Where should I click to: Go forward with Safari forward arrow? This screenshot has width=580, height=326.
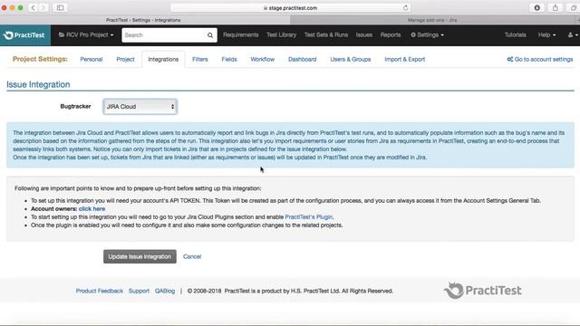tap(43, 7)
